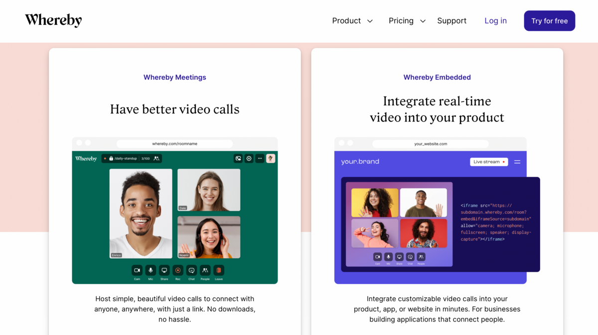This screenshot has height=335, width=598.
Task: Click the Mic icon in the embedded preview
Action: click(388, 257)
